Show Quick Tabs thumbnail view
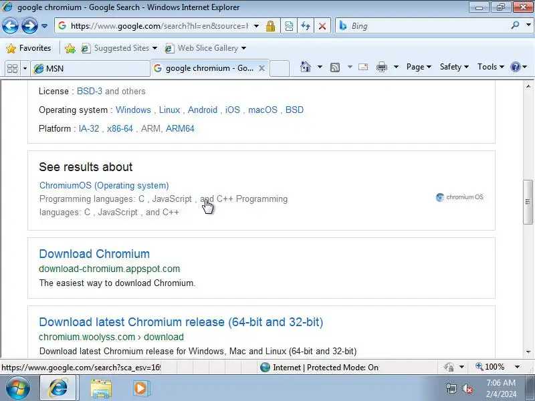This screenshot has height=401, width=535. 12,69
